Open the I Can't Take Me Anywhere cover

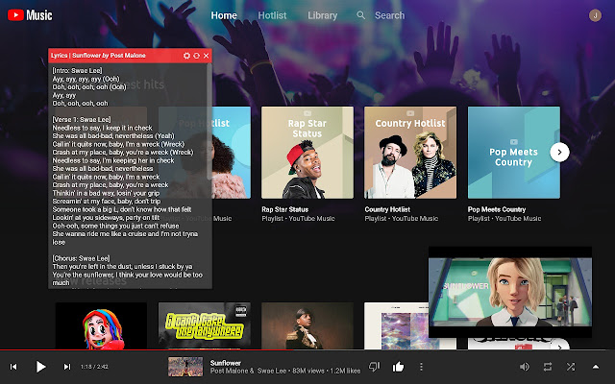coord(205,325)
